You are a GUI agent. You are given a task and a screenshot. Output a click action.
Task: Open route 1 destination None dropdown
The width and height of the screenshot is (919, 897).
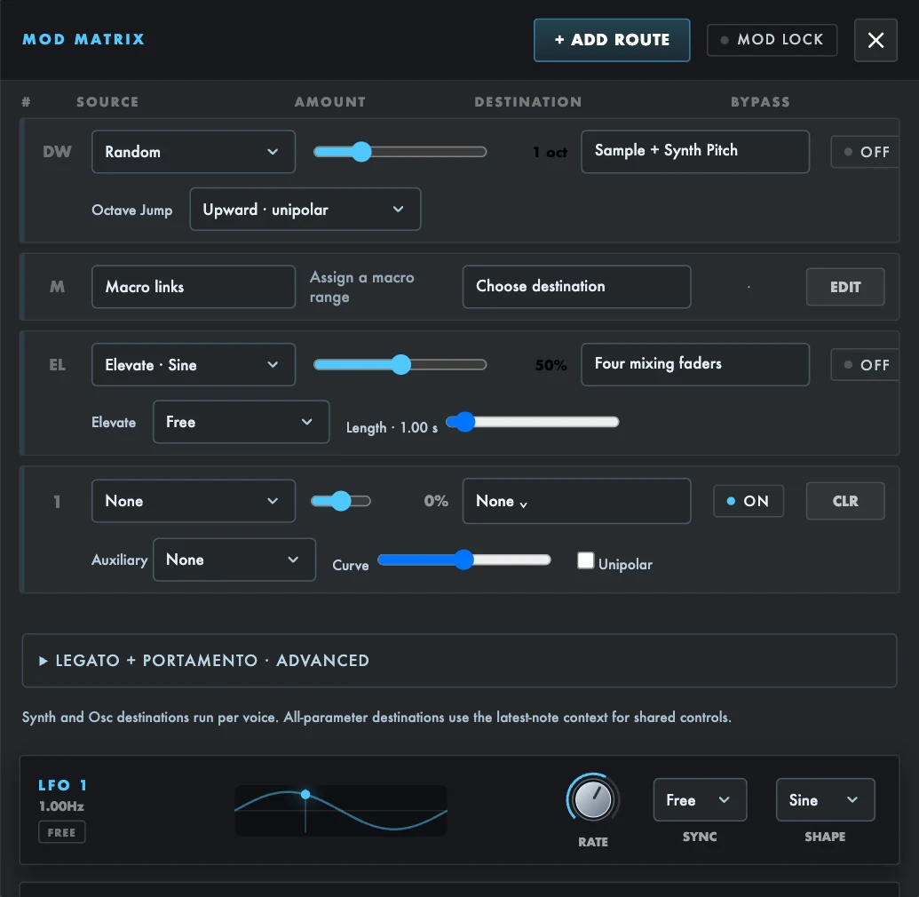point(577,501)
